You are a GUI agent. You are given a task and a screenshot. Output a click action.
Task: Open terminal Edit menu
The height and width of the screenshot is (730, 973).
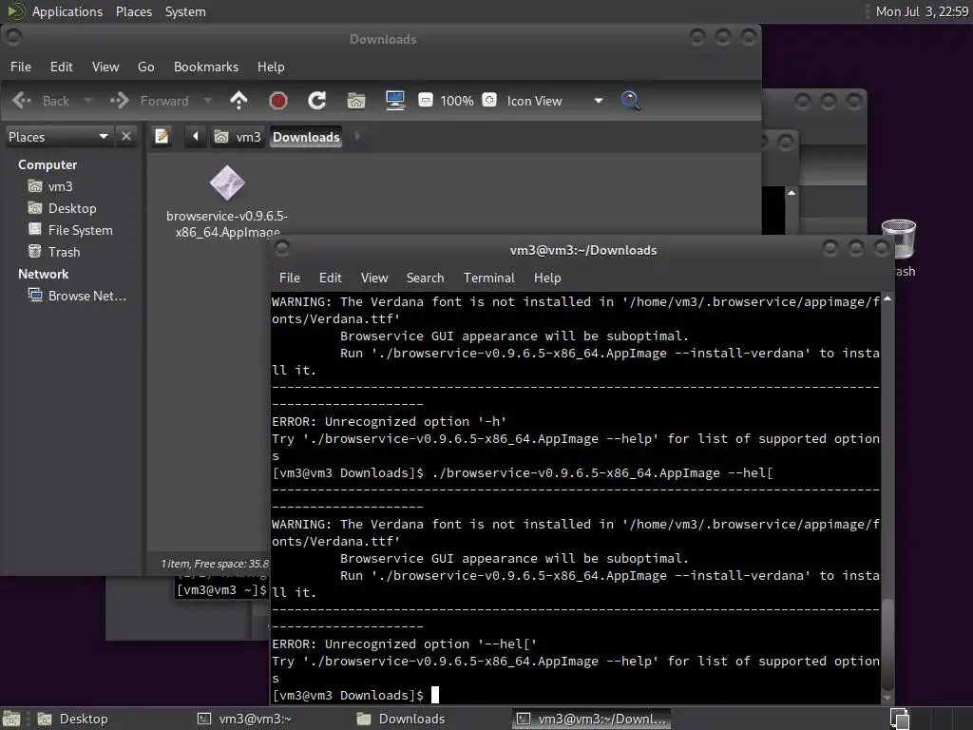pyautogui.click(x=330, y=278)
